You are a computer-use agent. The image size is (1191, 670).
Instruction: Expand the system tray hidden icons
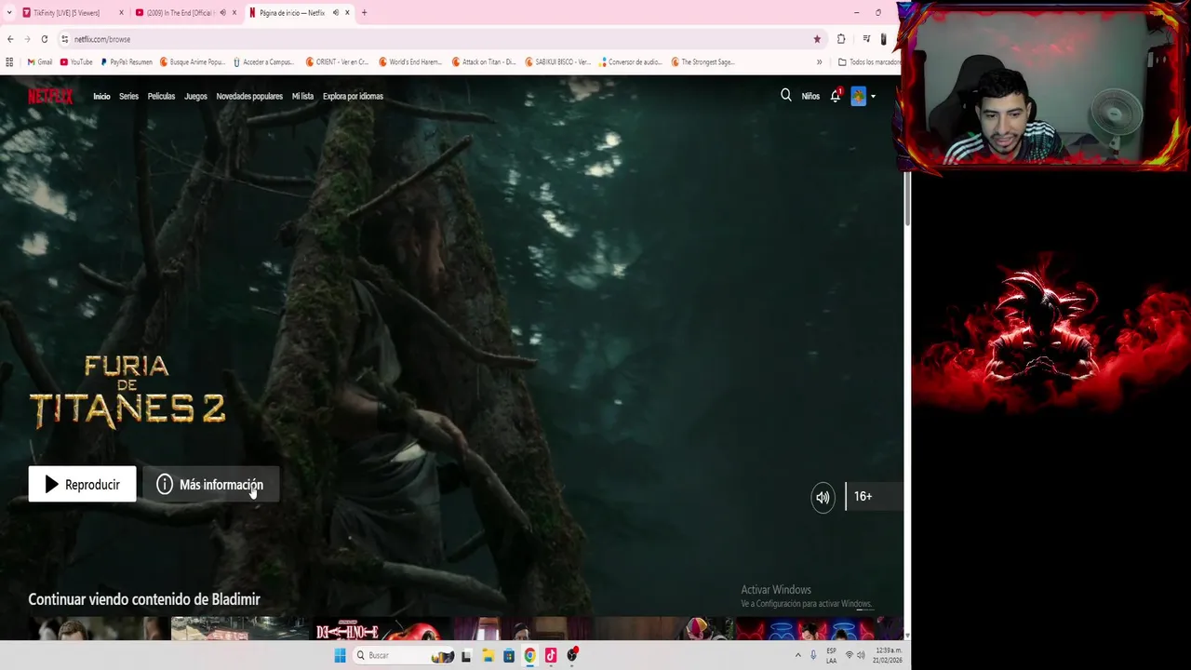[797, 655]
